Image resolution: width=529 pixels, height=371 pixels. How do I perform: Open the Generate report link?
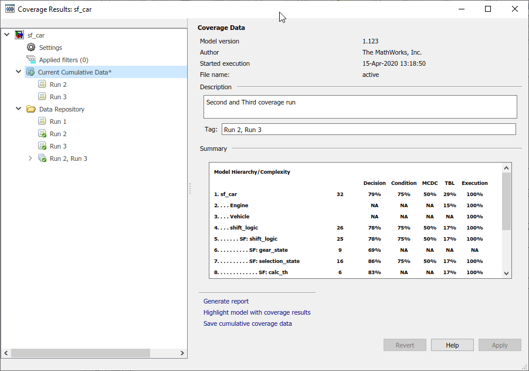click(225, 301)
